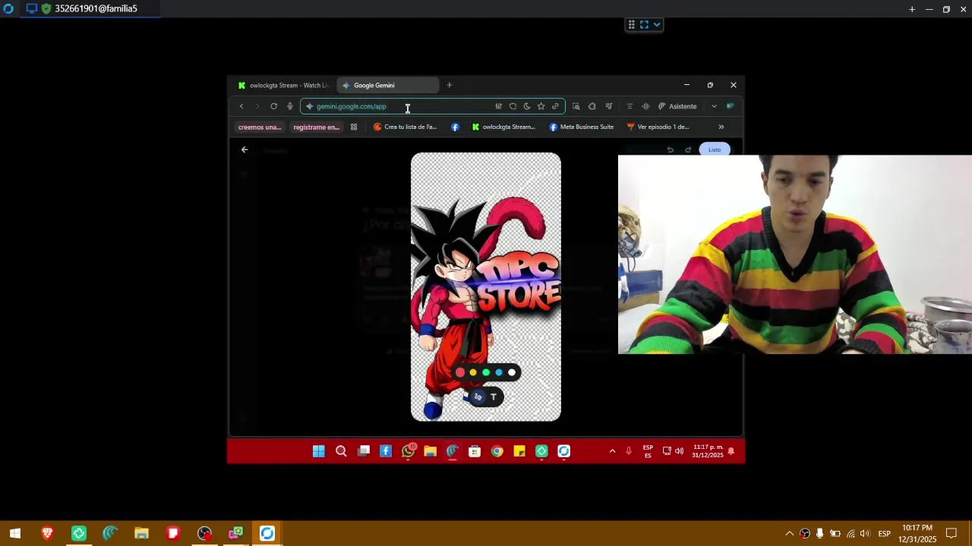
Task: Click the profile avatar icon
Action: coord(730,106)
